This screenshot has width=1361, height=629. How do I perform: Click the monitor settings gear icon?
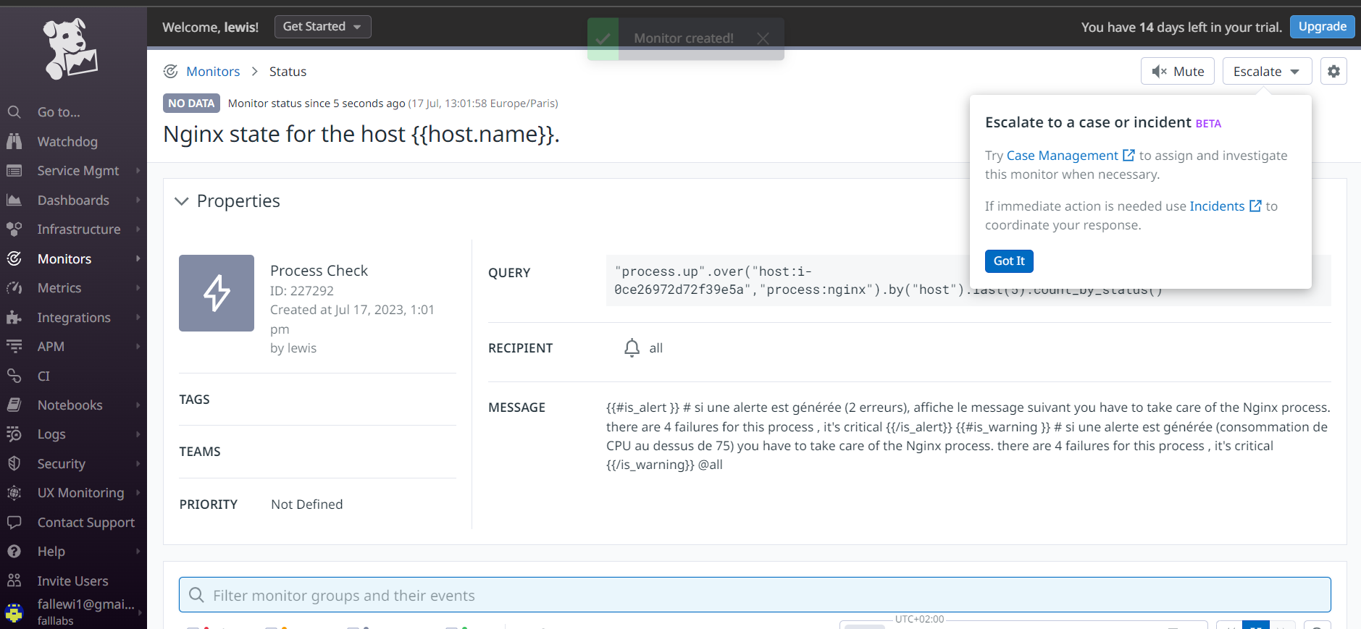point(1333,71)
